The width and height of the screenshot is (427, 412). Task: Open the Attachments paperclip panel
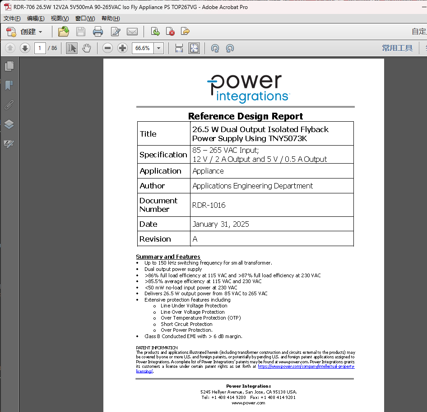pyautogui.click(x=9, y=105)
